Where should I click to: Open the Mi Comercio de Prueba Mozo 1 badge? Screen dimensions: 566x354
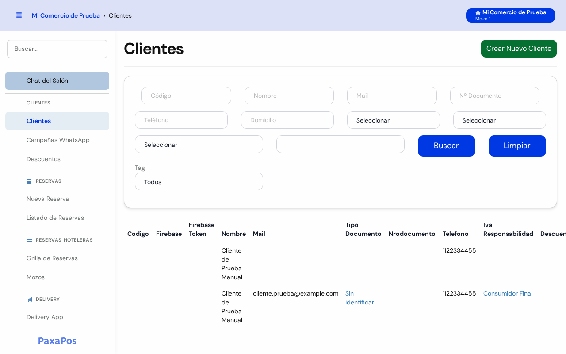pyautogui.click(x=511, y=15)
